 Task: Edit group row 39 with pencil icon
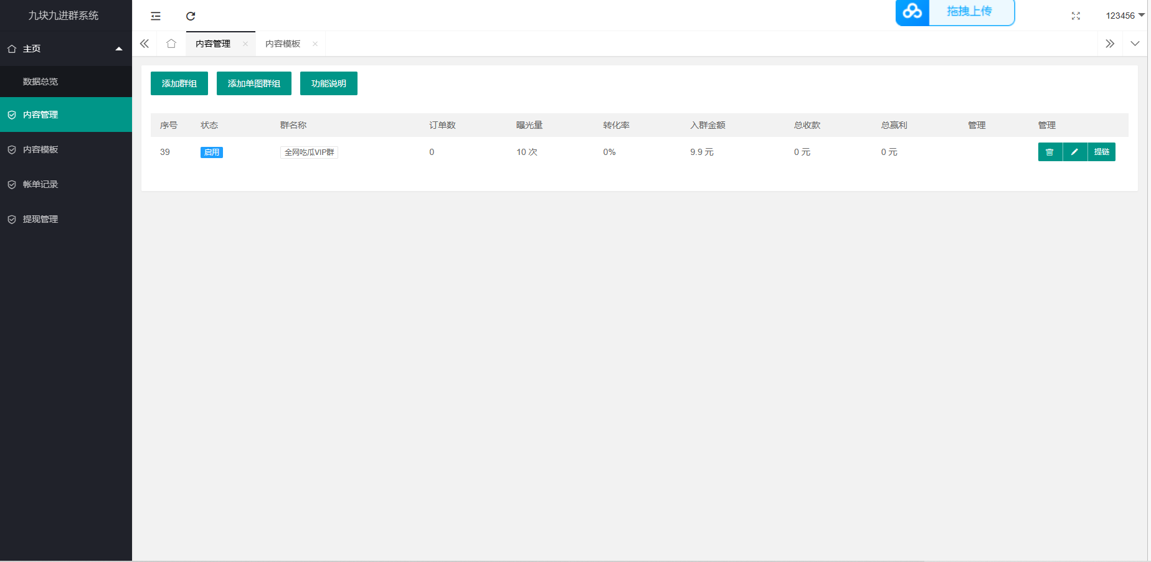pyautogui.click(x=1074, y=152)
